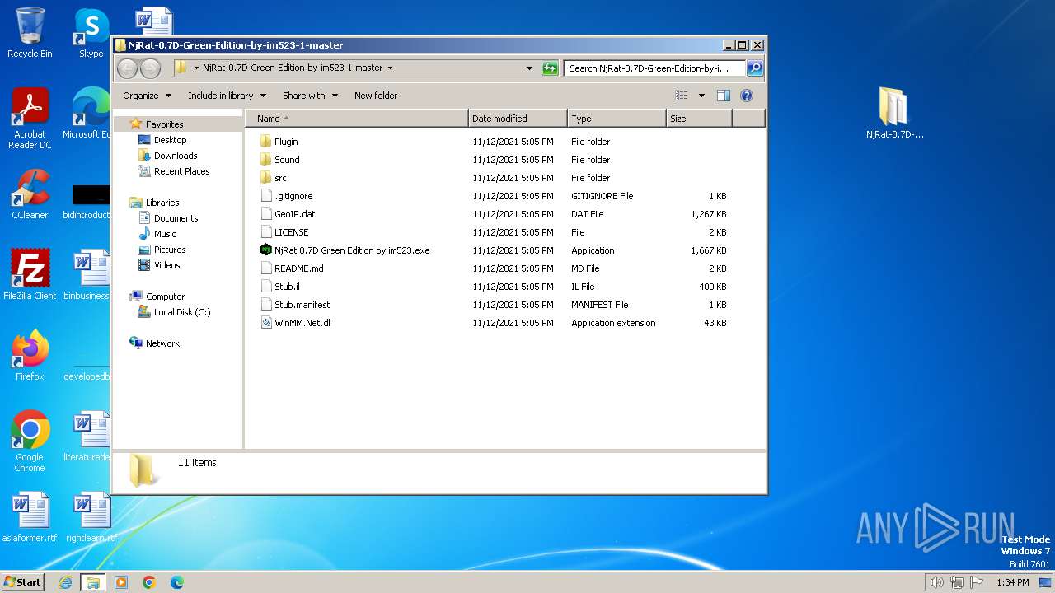
Task: Launch CCleaner from the desktop
Action: pyautogui.click(x=30, y=194)
